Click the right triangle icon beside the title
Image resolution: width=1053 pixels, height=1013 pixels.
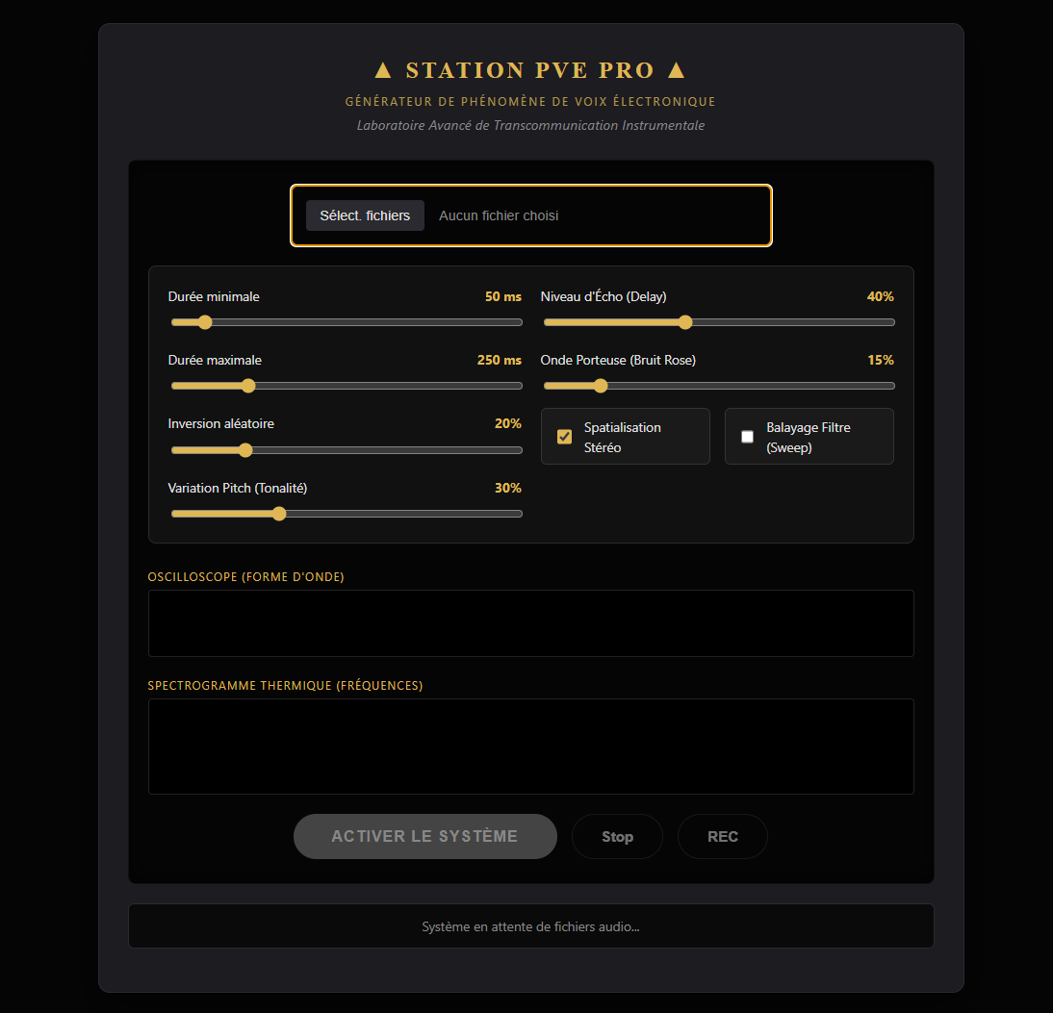pyautogui.click(x=677, y=70)
